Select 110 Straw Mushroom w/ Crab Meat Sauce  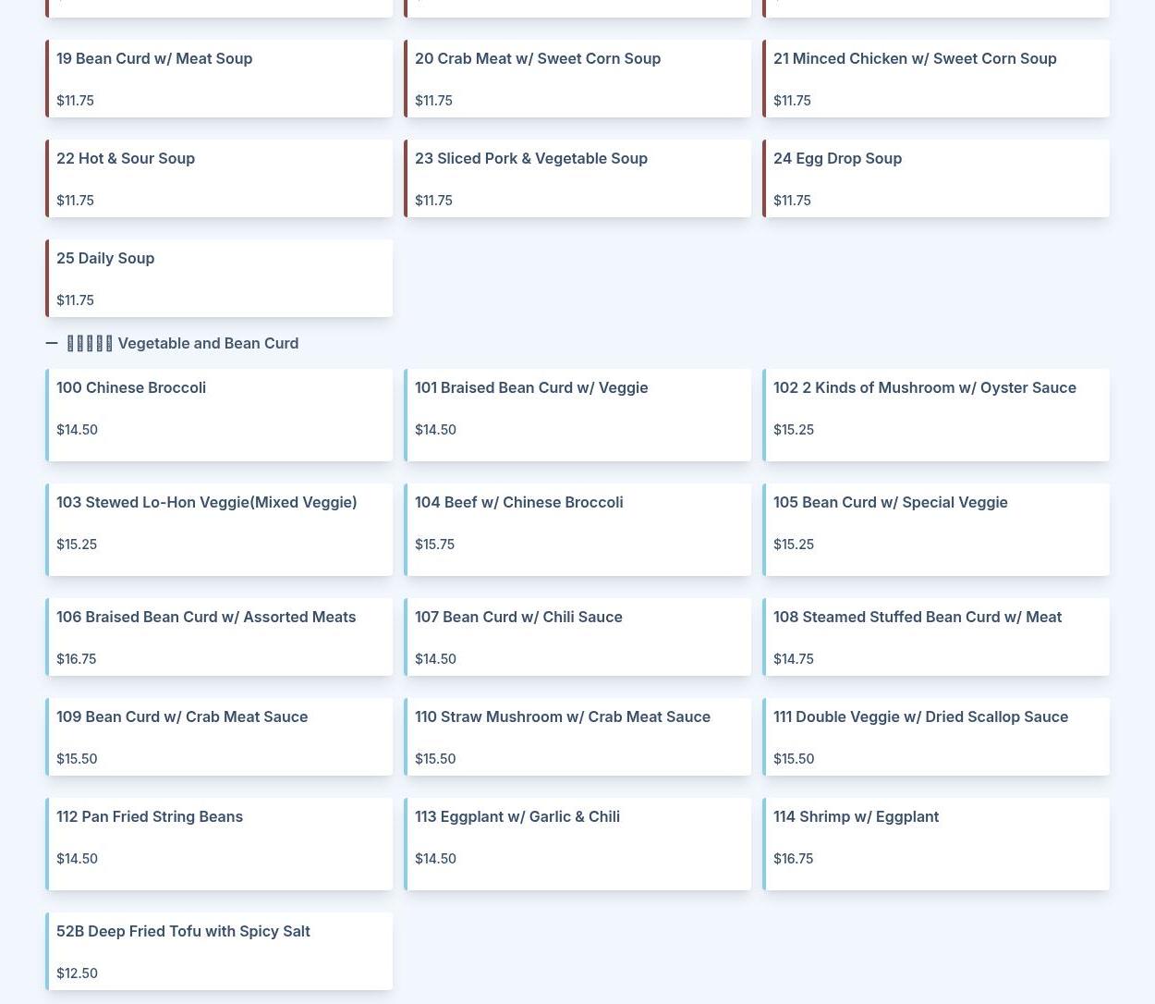[x=577, y=737]
